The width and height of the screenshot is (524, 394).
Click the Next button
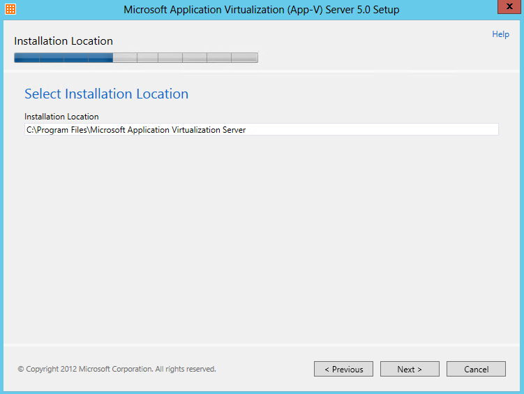point(410,369)
